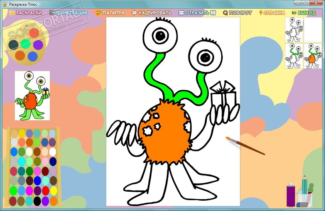Choose the lavender swatch in the fifth row
Image resolution: width=325 pixels, height=211 pixels.
53,171
